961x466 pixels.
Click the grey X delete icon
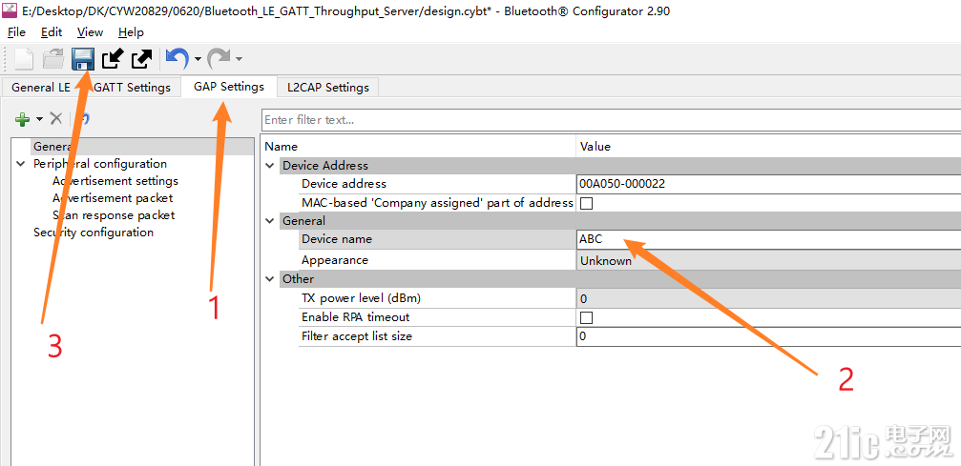click(55, 118)
